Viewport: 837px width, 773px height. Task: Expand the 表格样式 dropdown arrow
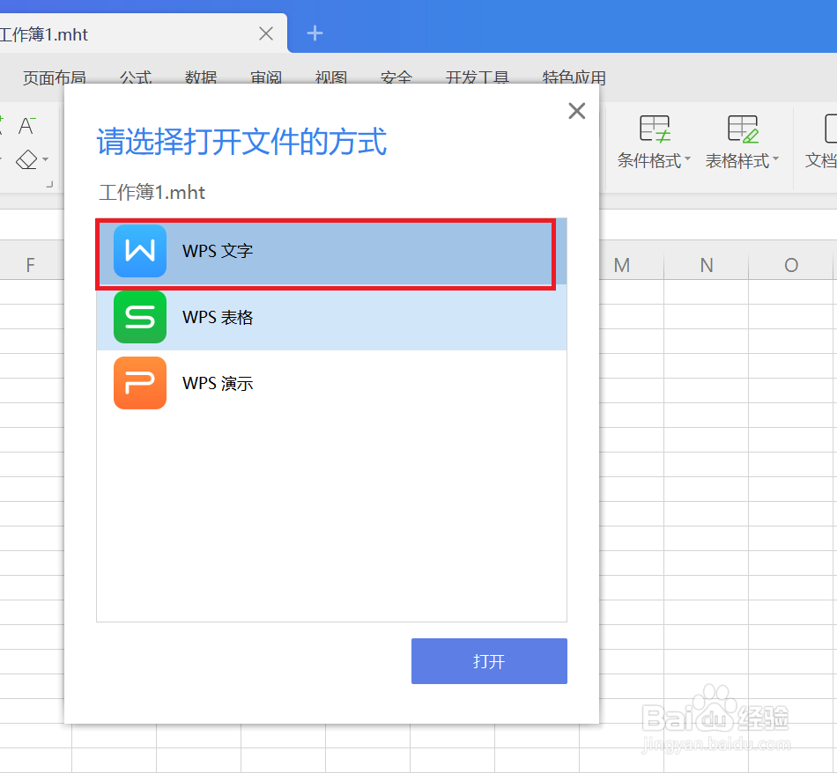775,158
